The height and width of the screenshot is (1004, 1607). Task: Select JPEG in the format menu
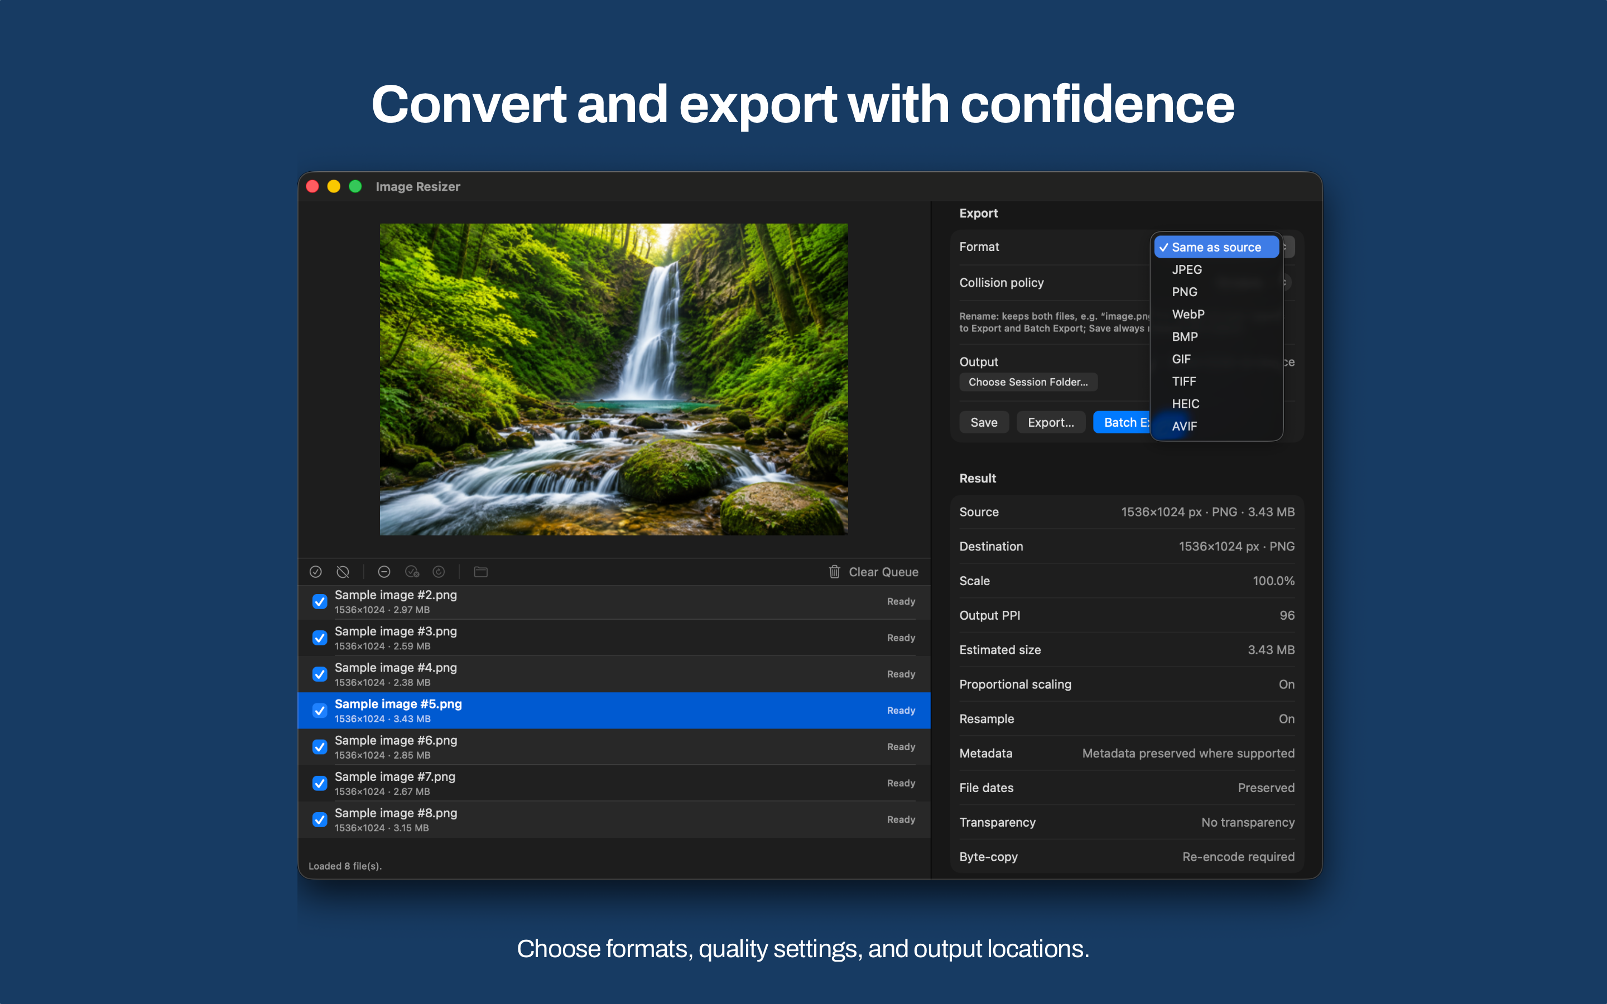1216,269
